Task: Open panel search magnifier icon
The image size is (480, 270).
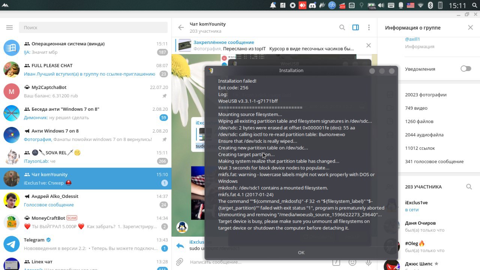Action: (x=474, y=5)
